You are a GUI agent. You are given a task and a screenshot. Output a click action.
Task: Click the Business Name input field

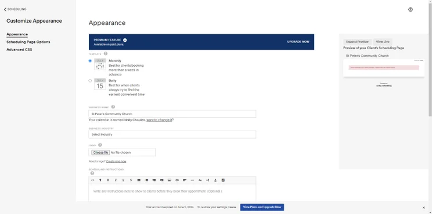pyautogui.click(x=172, y=114)
